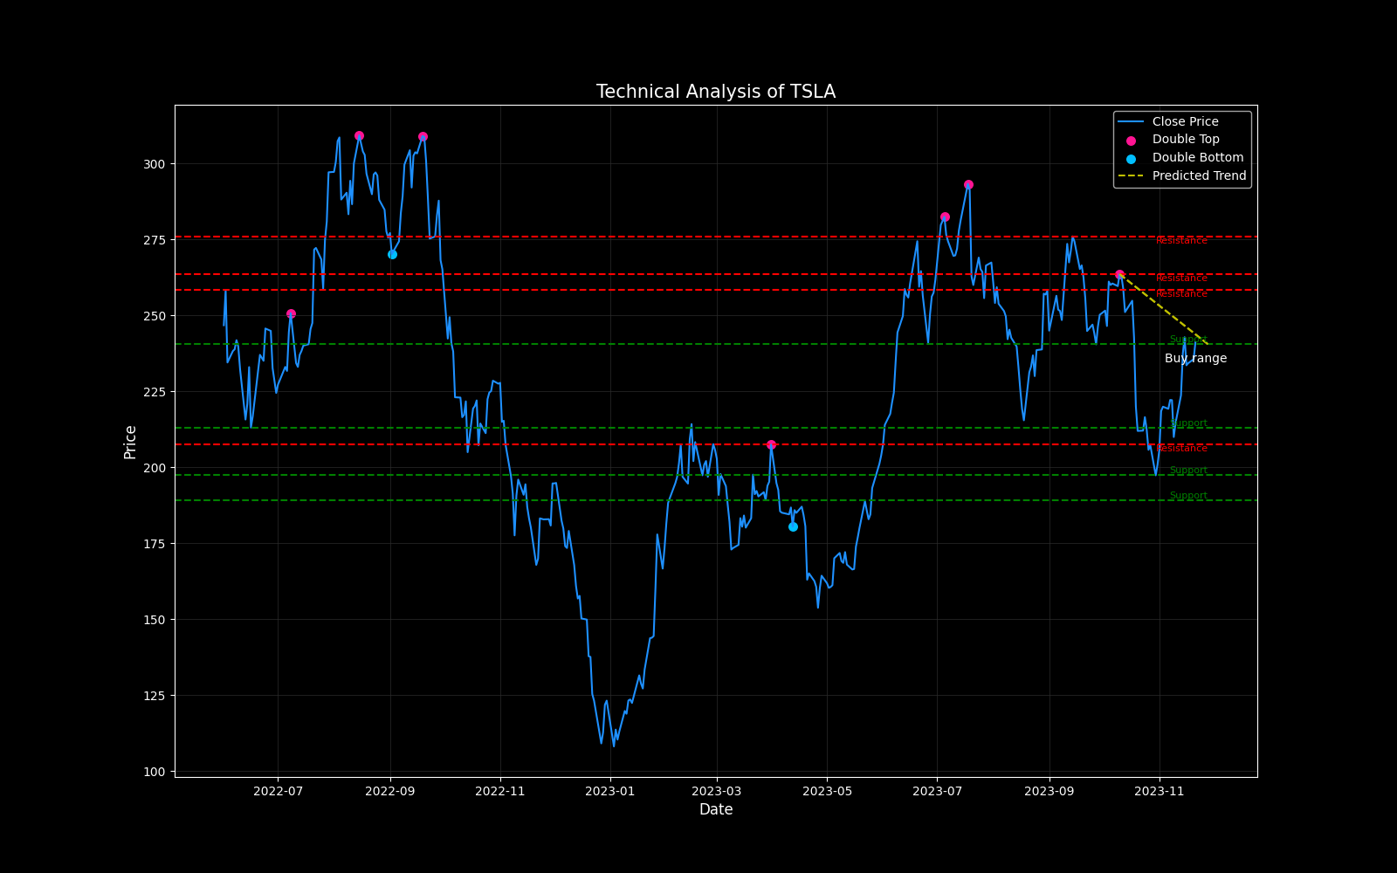The height and width of the screenshot is (873, 1397).
Task: Select the Close Price legend label
Action: (x=1185, y=121)
